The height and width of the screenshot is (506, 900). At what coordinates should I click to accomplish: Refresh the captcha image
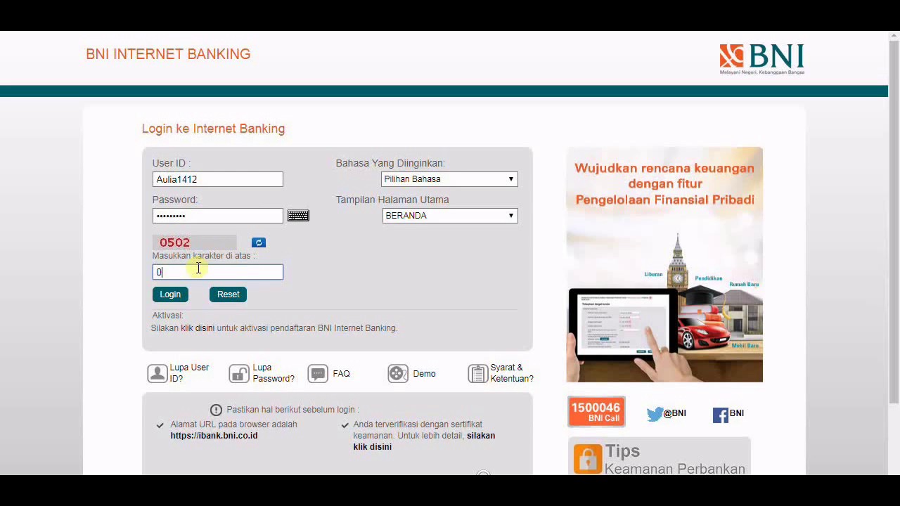tap(259, 242)
